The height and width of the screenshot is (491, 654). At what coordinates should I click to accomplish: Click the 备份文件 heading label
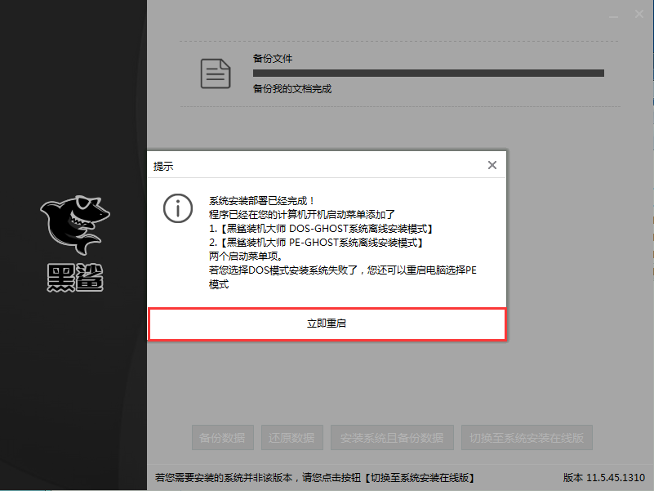269,58
